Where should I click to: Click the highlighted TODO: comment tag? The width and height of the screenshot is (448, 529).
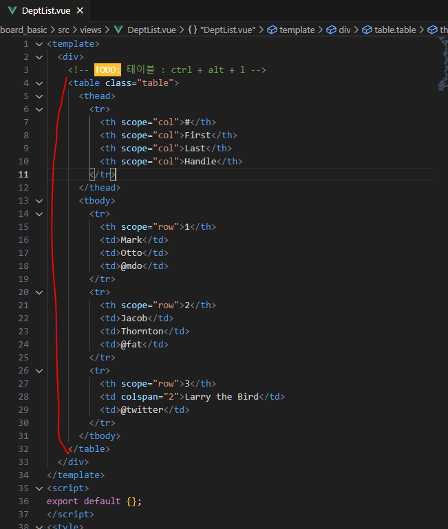(107, 70)
